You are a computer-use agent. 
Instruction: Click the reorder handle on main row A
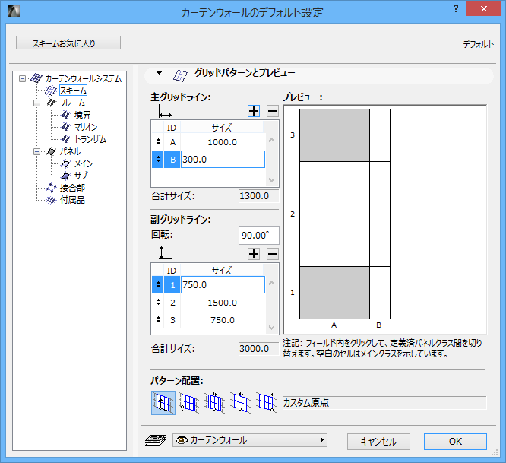pos(158,141)
